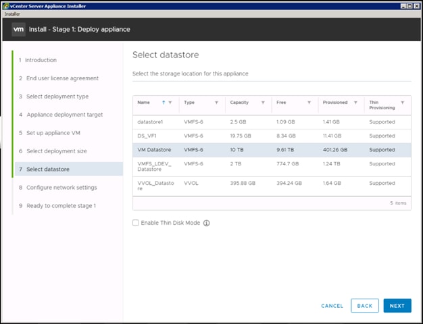
Task: Click the vCenter installer title bar icon
Action: pyautogui.click(x=6, y=6)
